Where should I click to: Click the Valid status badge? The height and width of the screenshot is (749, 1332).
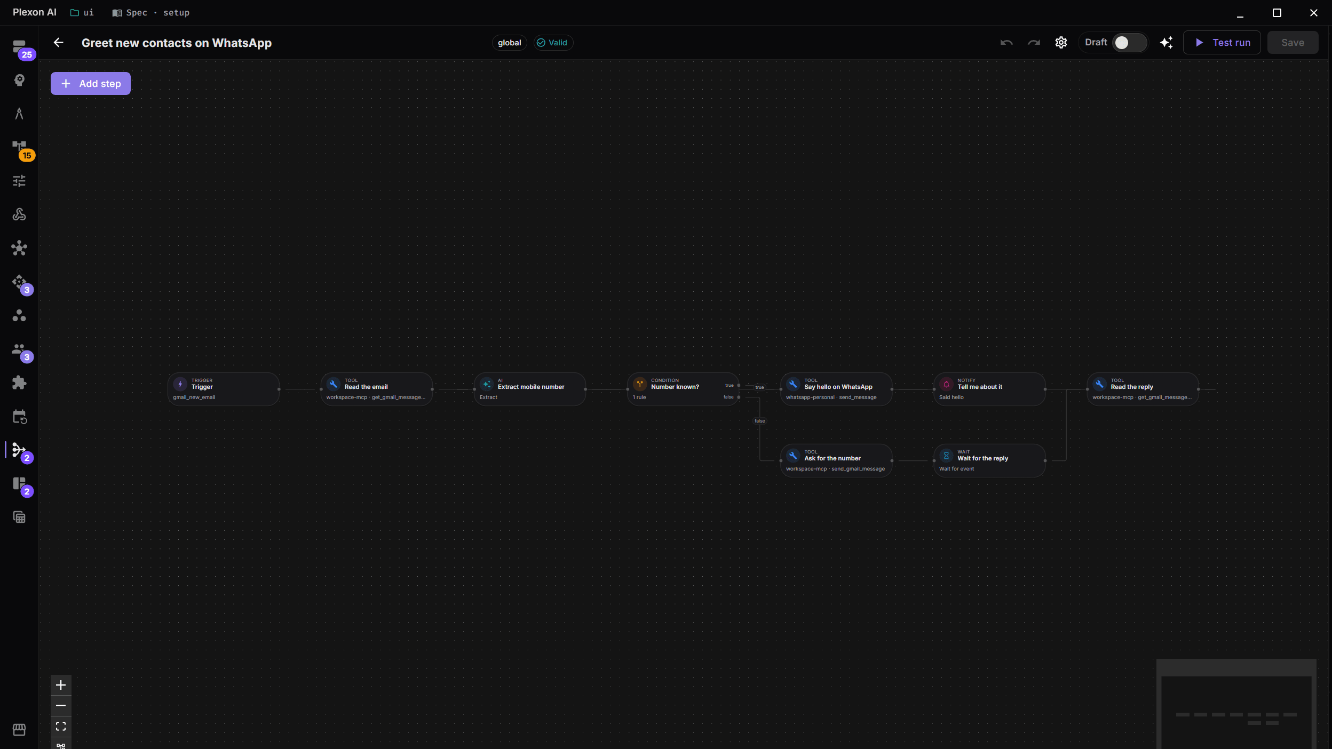pyautogui.click(x=553, y=43)
